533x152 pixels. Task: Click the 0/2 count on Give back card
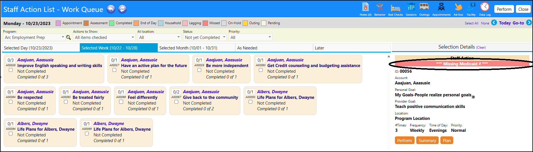click(x=176, y=92)
